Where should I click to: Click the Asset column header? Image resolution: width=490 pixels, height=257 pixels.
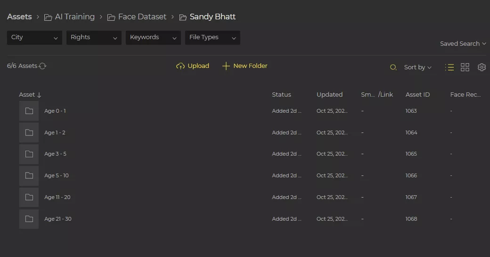click(27, 94)
